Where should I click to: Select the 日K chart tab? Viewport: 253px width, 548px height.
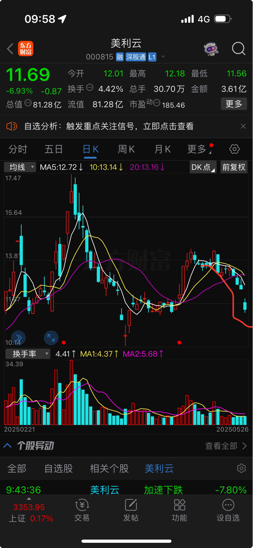coord(90,149)
